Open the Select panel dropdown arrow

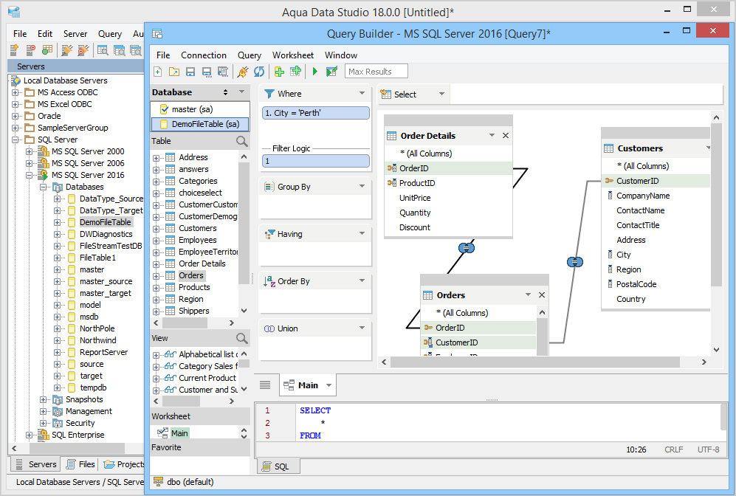click(x=441, y=94)
